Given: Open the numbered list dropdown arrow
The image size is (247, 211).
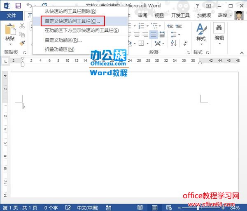Looking at the screenshot, I should tap(148, 26).
